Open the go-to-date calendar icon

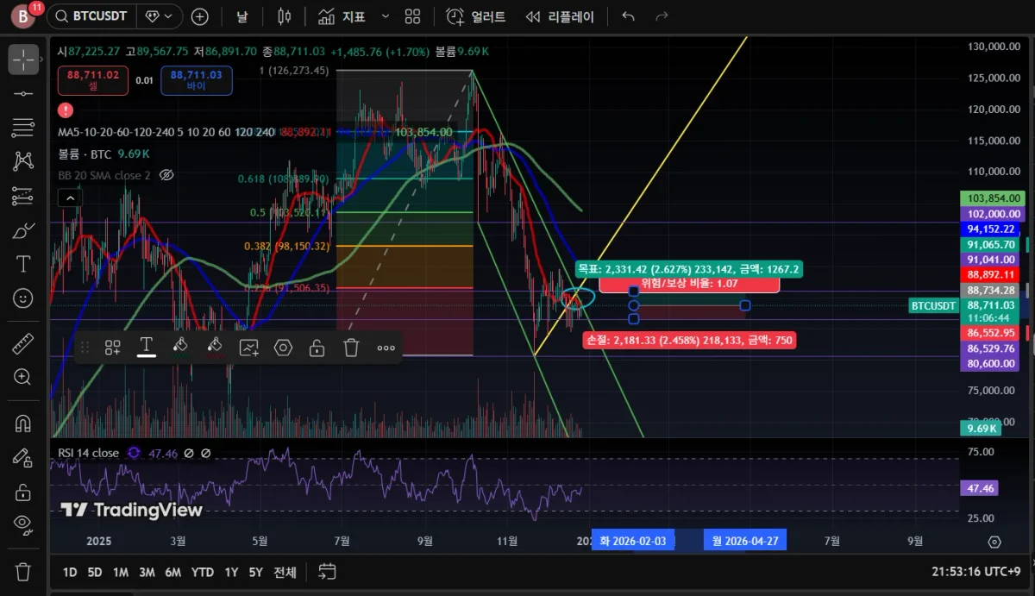tap(327, 571)
